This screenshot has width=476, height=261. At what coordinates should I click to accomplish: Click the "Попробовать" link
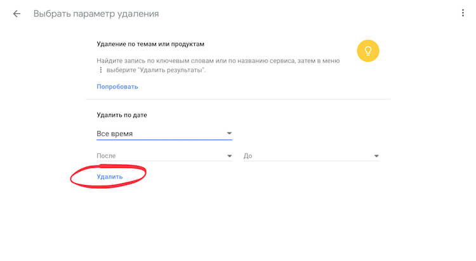coord(117,87)
